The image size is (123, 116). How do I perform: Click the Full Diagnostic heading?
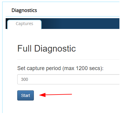click(x=47, y=49)
